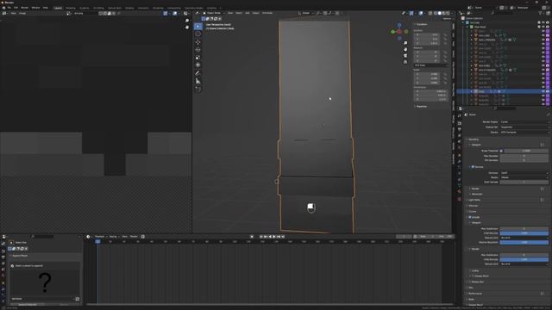Image resolution: width=552 pixels, height=310 pixels.
Task: Click the current frame marker on timeline
Action: 97,241
